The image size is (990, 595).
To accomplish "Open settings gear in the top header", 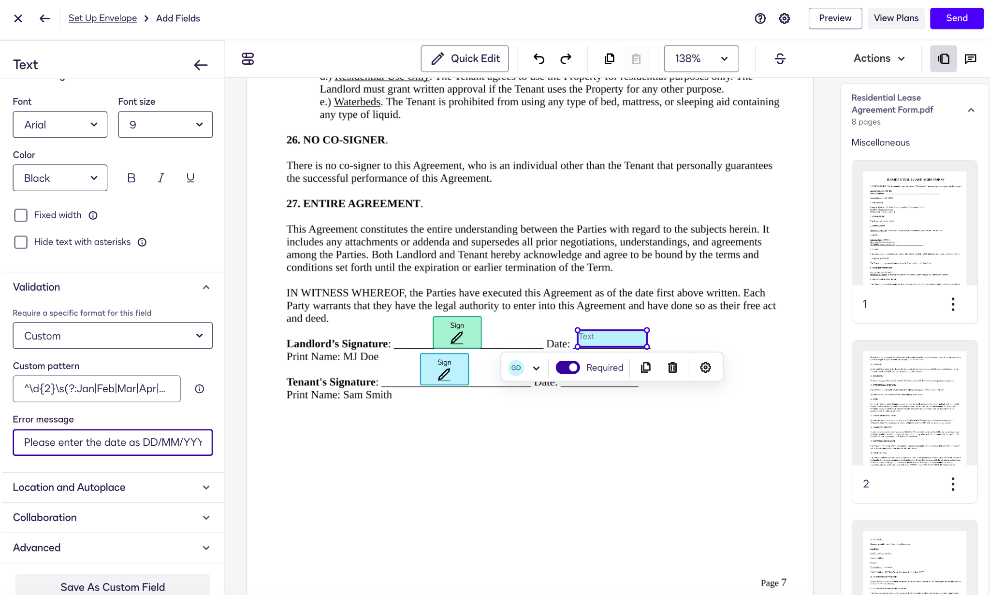I will (x=784, y=18).
